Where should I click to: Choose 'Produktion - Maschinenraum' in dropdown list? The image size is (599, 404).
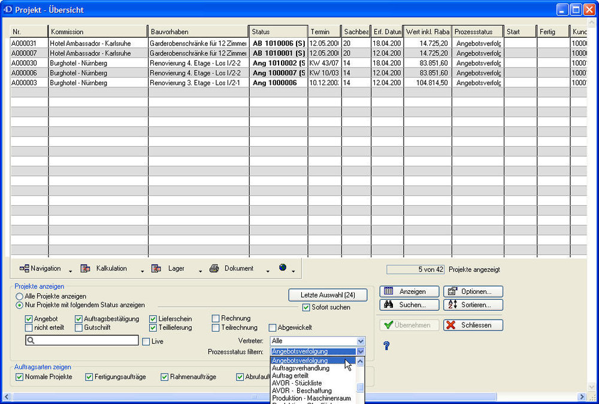coord(313,398)
